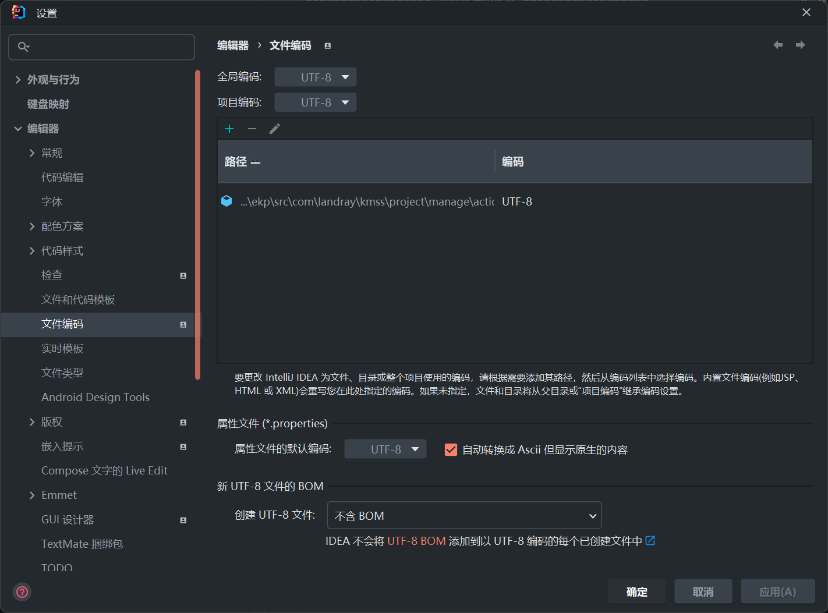This screenshot has height=613, width=828.
Task: Open 项目编码 UTF-8 dropdown
Action: click(x=316, y=102)
